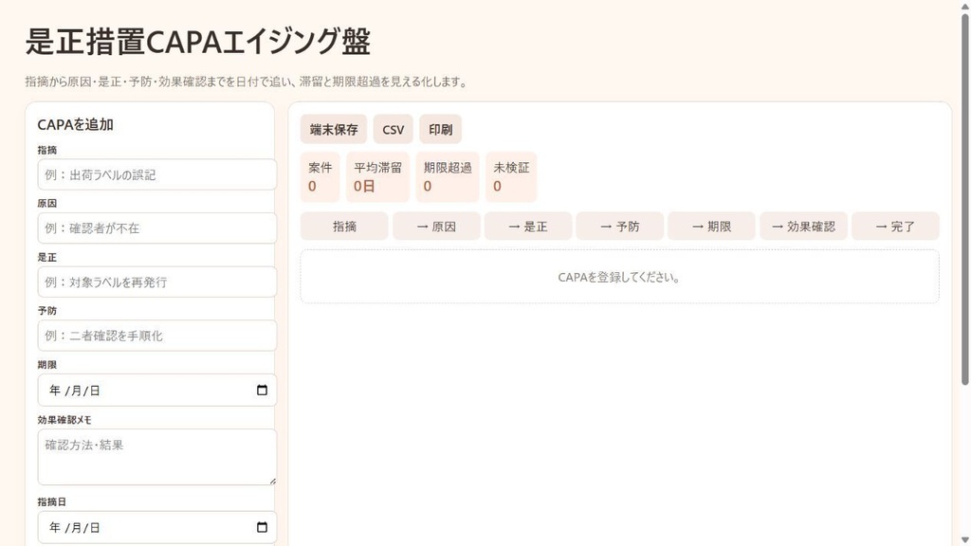Click the 期限 date input
This screenshot has height=546, width=971.
(x=157, y=390)
